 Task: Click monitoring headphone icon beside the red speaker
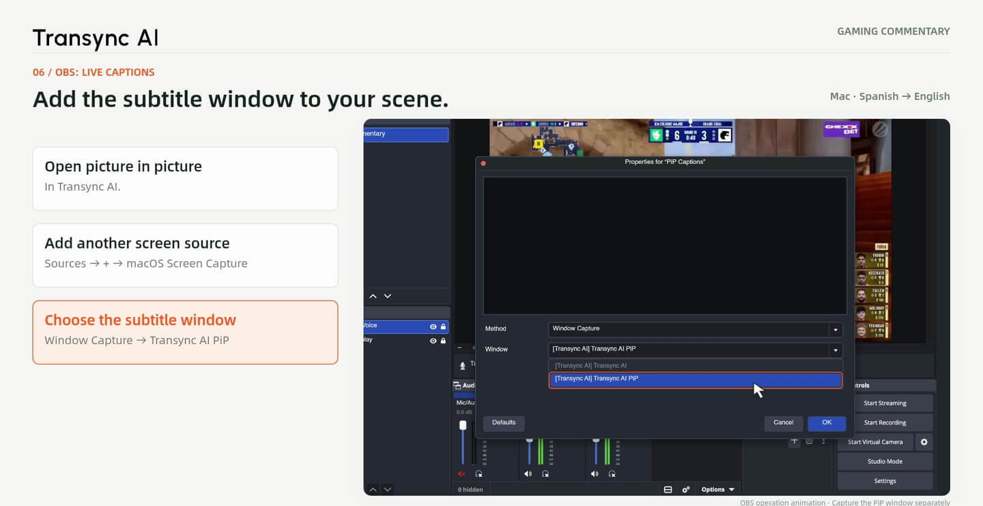pyautogui.click(x=479, y=473)
